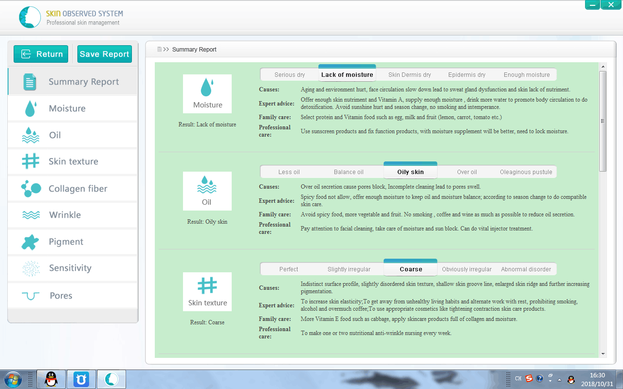Switch to the Enough moisture tab
Viewport: 623px width, 389px height.
click(x=527, y=75)
